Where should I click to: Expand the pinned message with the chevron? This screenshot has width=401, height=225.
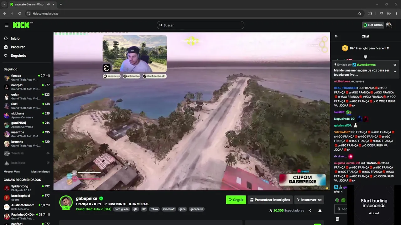coord(395,72)
